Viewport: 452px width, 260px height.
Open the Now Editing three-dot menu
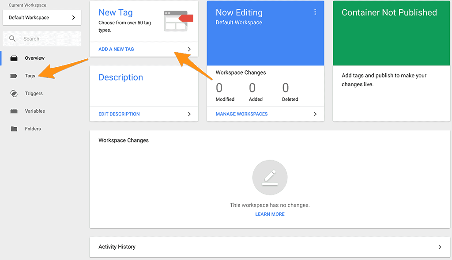click(315, 12)
